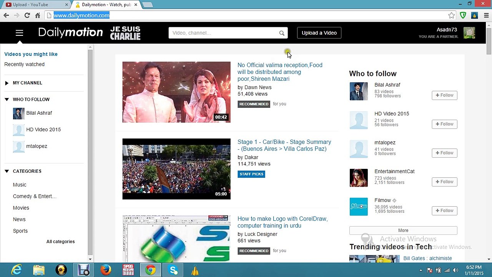Viewport: 492px width, 277px height.
Task: Click Filmow avatar in Who to follow
Action: [359, 207]
